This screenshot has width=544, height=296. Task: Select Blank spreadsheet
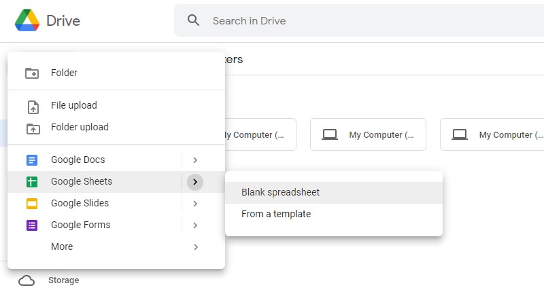pyautogui.click(x=280, y=192)
